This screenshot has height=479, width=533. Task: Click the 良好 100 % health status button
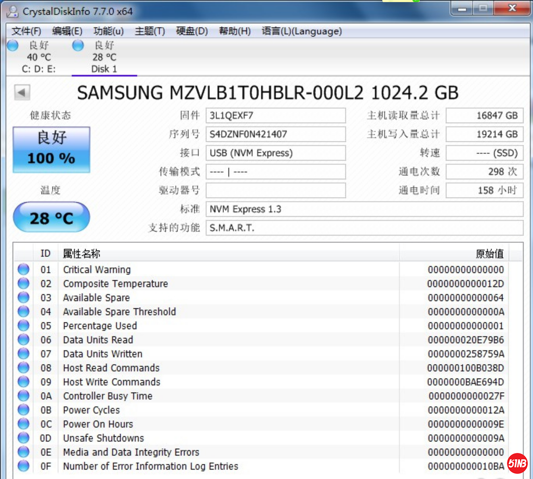(51, 149)
